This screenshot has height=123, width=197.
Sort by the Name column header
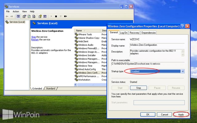point(87,30)
